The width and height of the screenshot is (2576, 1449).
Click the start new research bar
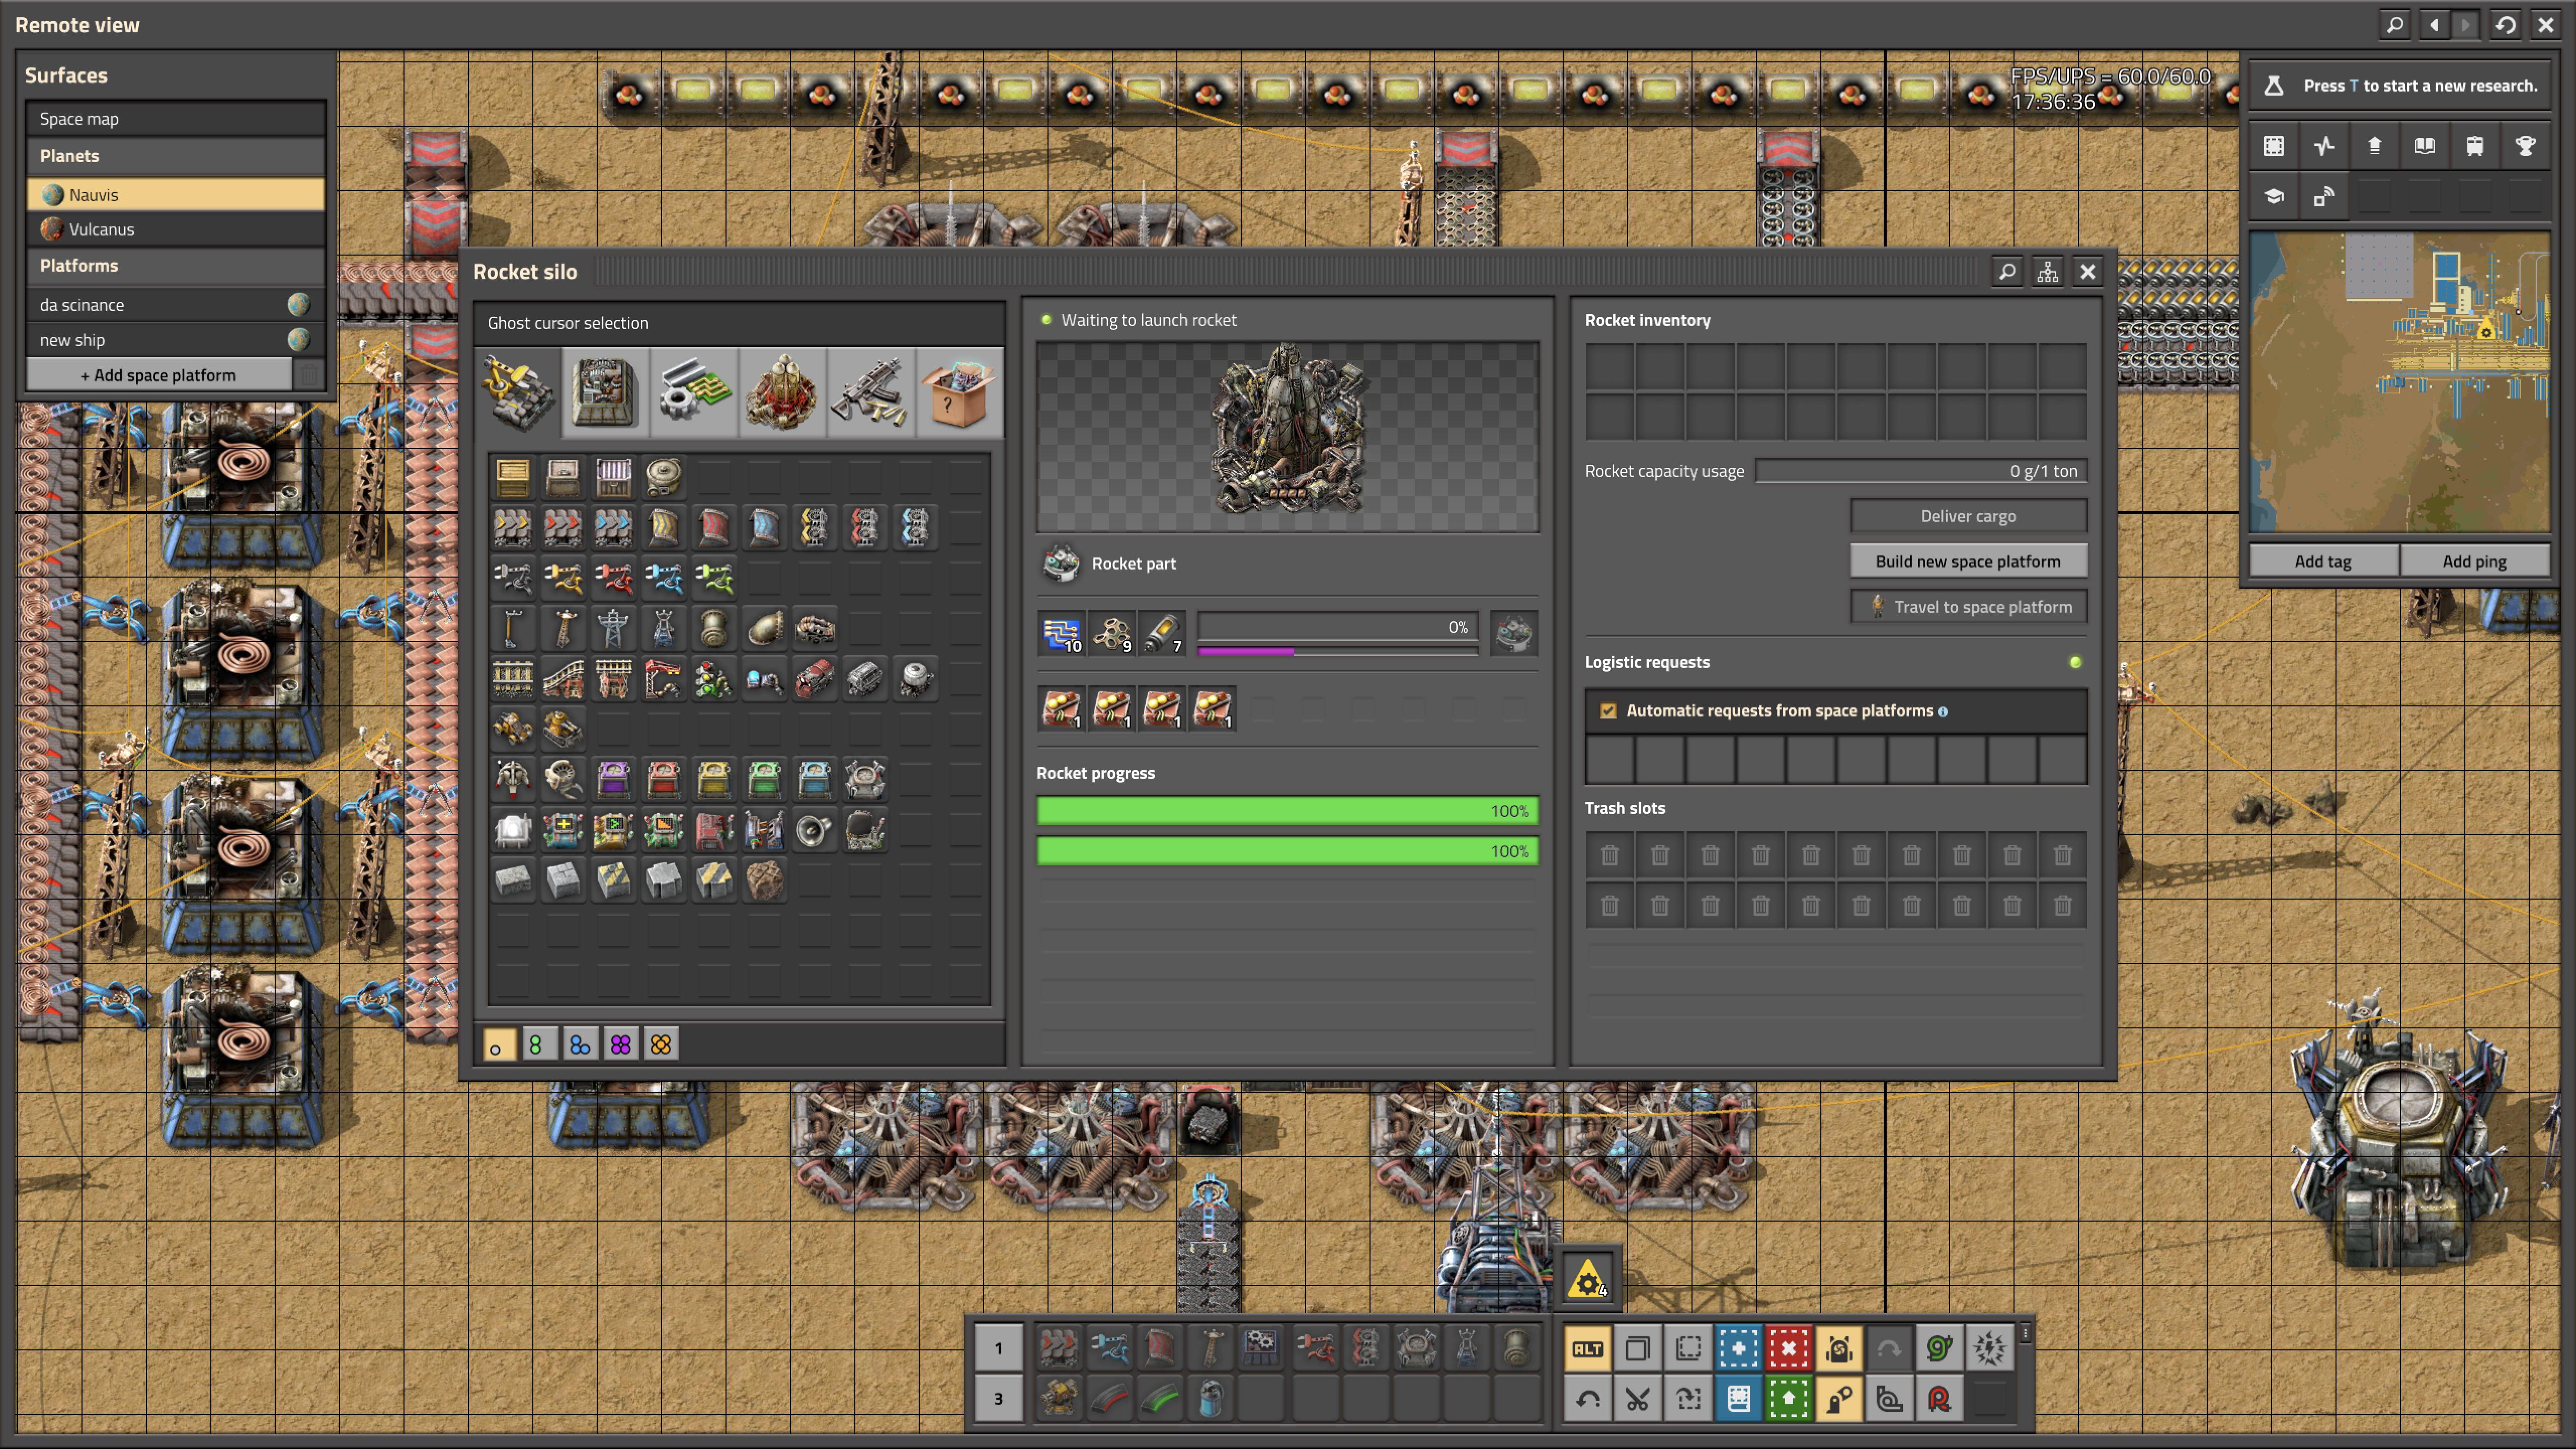2399,86
